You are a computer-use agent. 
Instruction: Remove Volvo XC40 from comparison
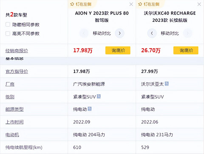click(x=199, y=4)
